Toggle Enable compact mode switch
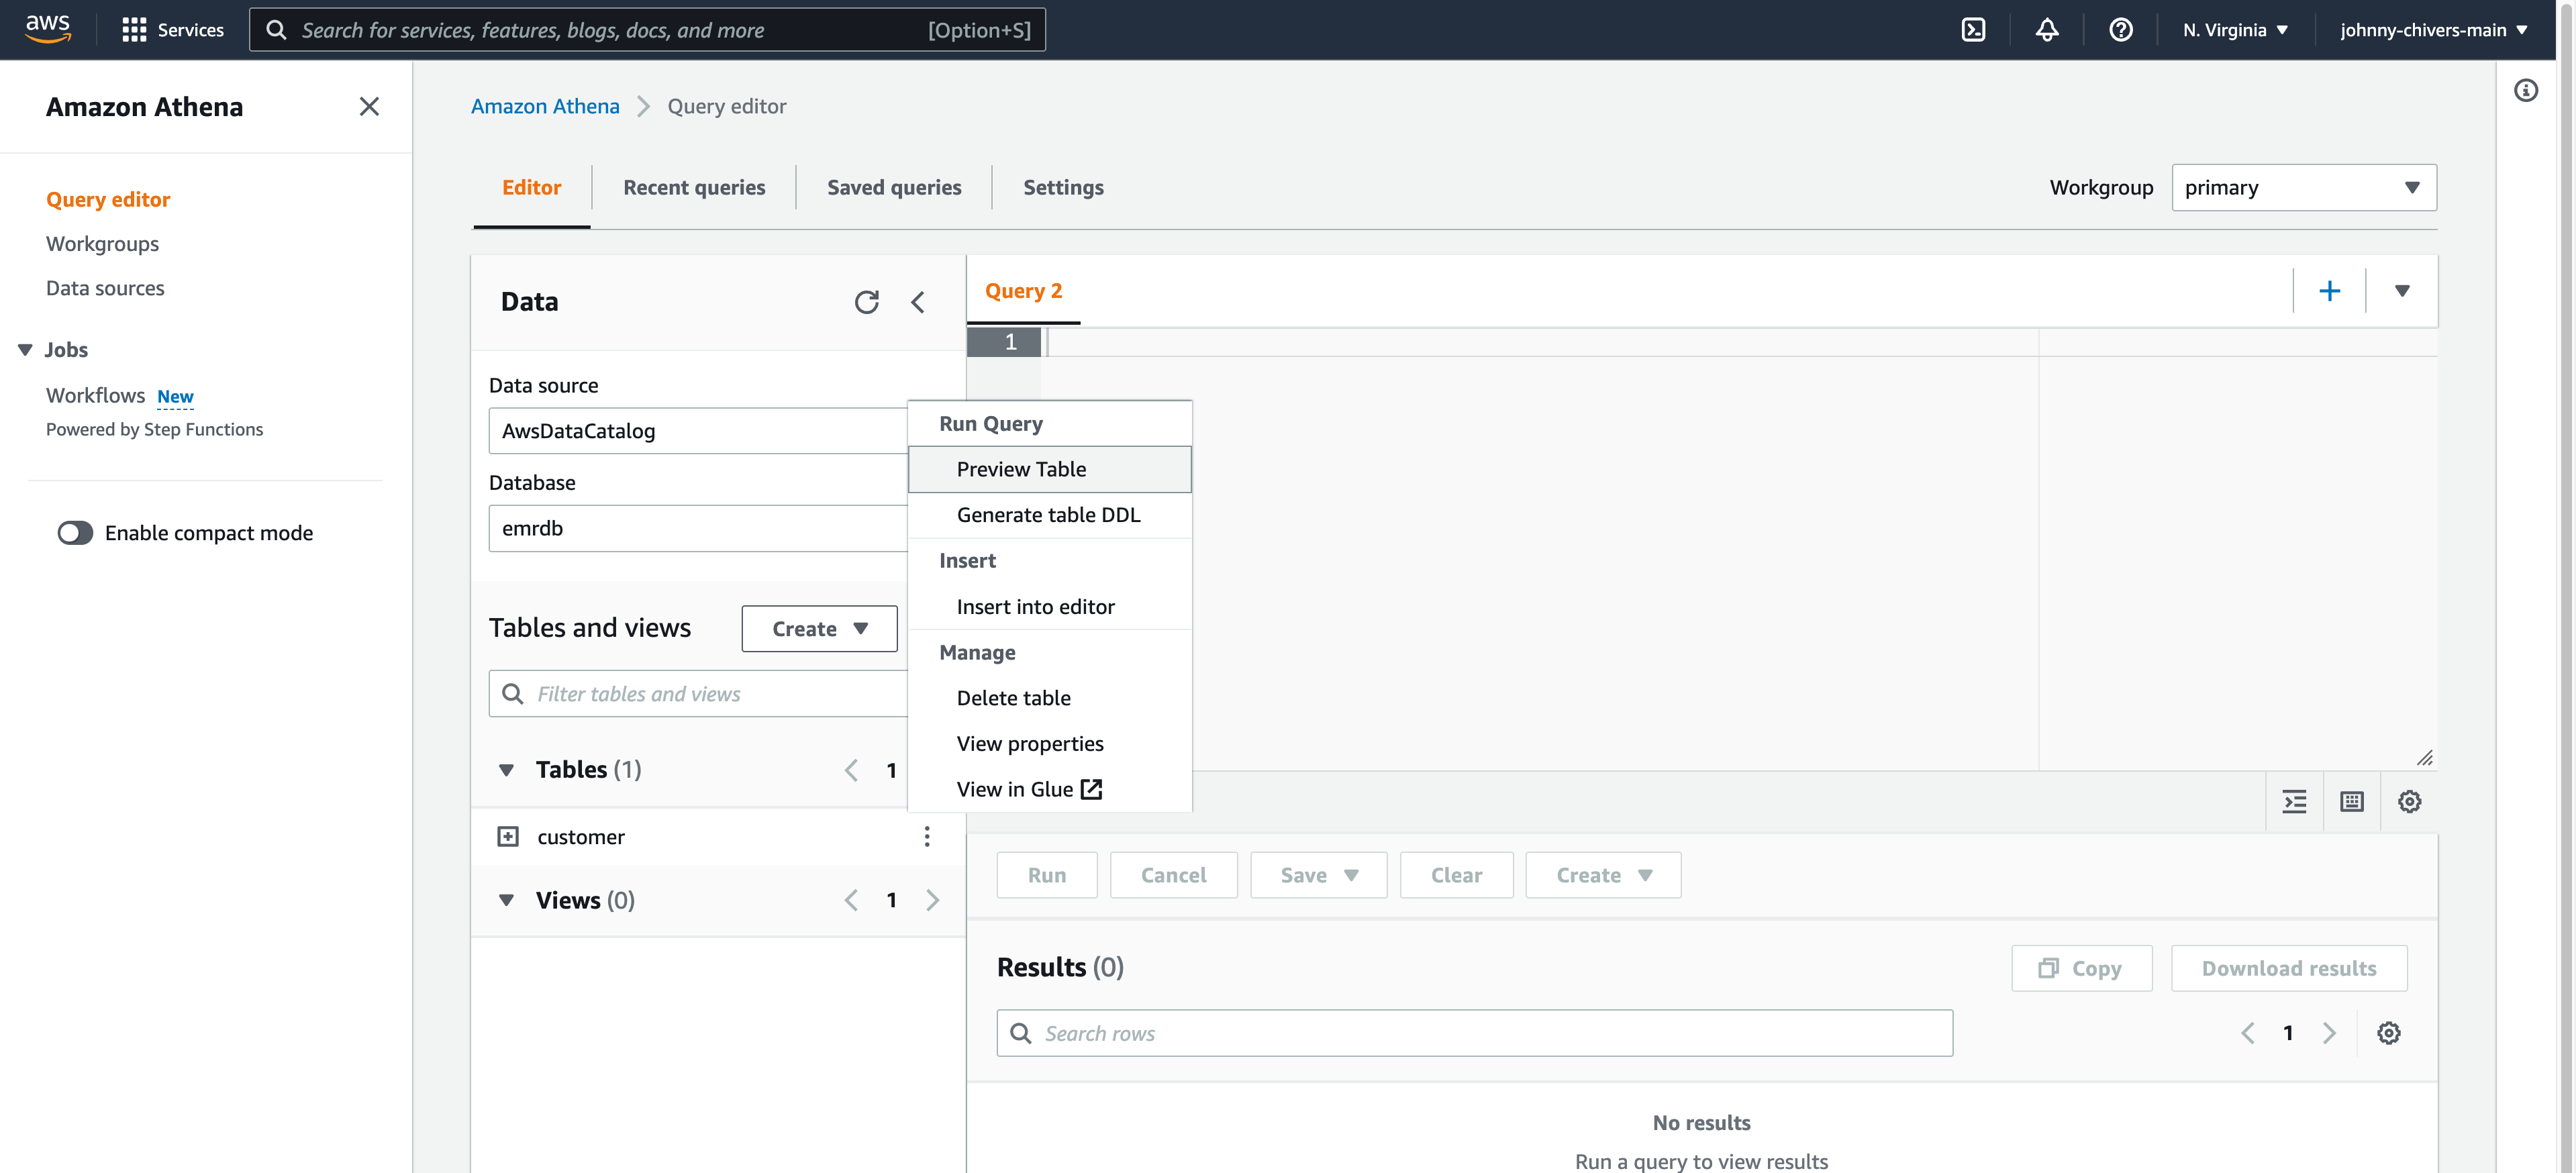The image size is (2576, 1173). (x=75, y=533)
